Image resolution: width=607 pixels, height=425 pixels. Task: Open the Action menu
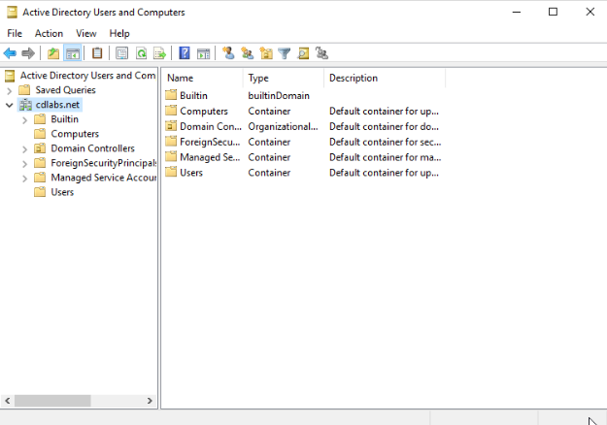(49, 34)
